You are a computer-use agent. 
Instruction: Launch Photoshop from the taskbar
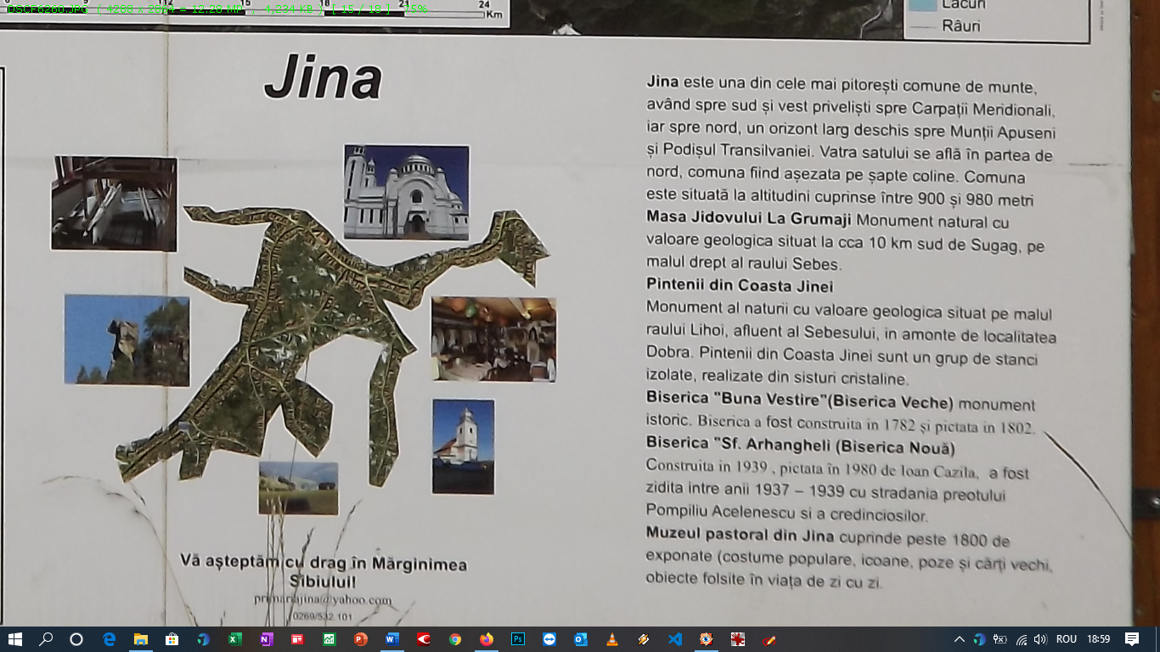tap(518, 639)
